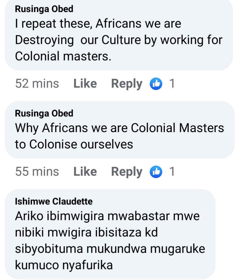Open reaction count 1 on the 52 mins comment
The image size is (242, 280).
172,84
